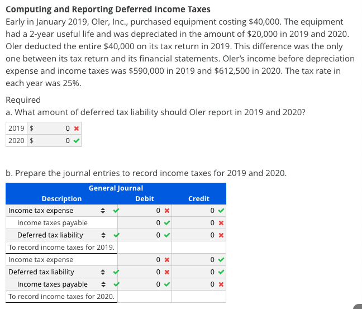This screenshot has height=309, width=362.
Task: Click the 'Required' label
Action: click(23, 100)
